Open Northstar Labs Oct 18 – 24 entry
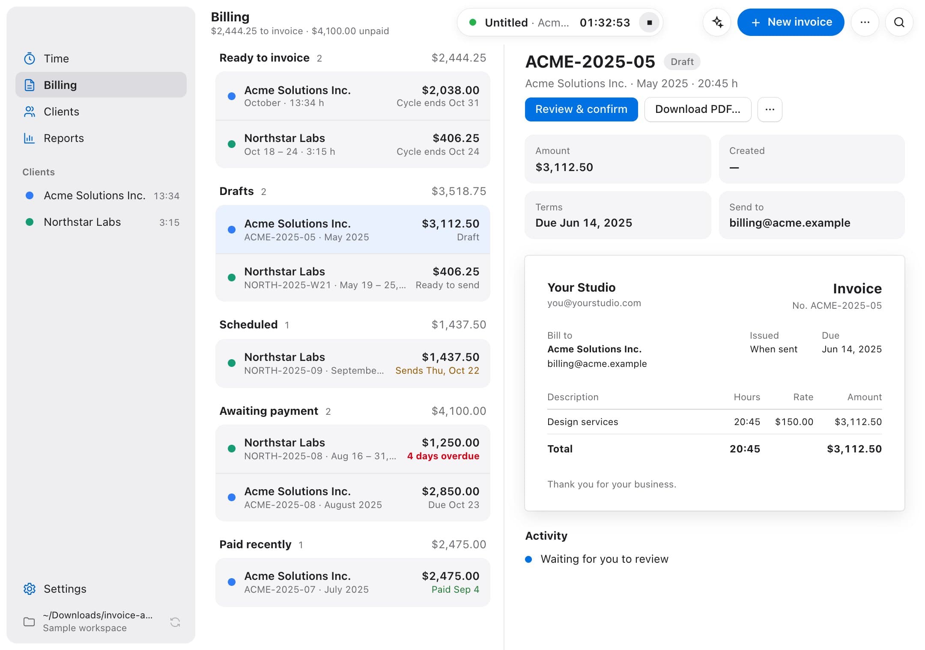The height and width of the screenshot is (650, 925). coord(353,144)
